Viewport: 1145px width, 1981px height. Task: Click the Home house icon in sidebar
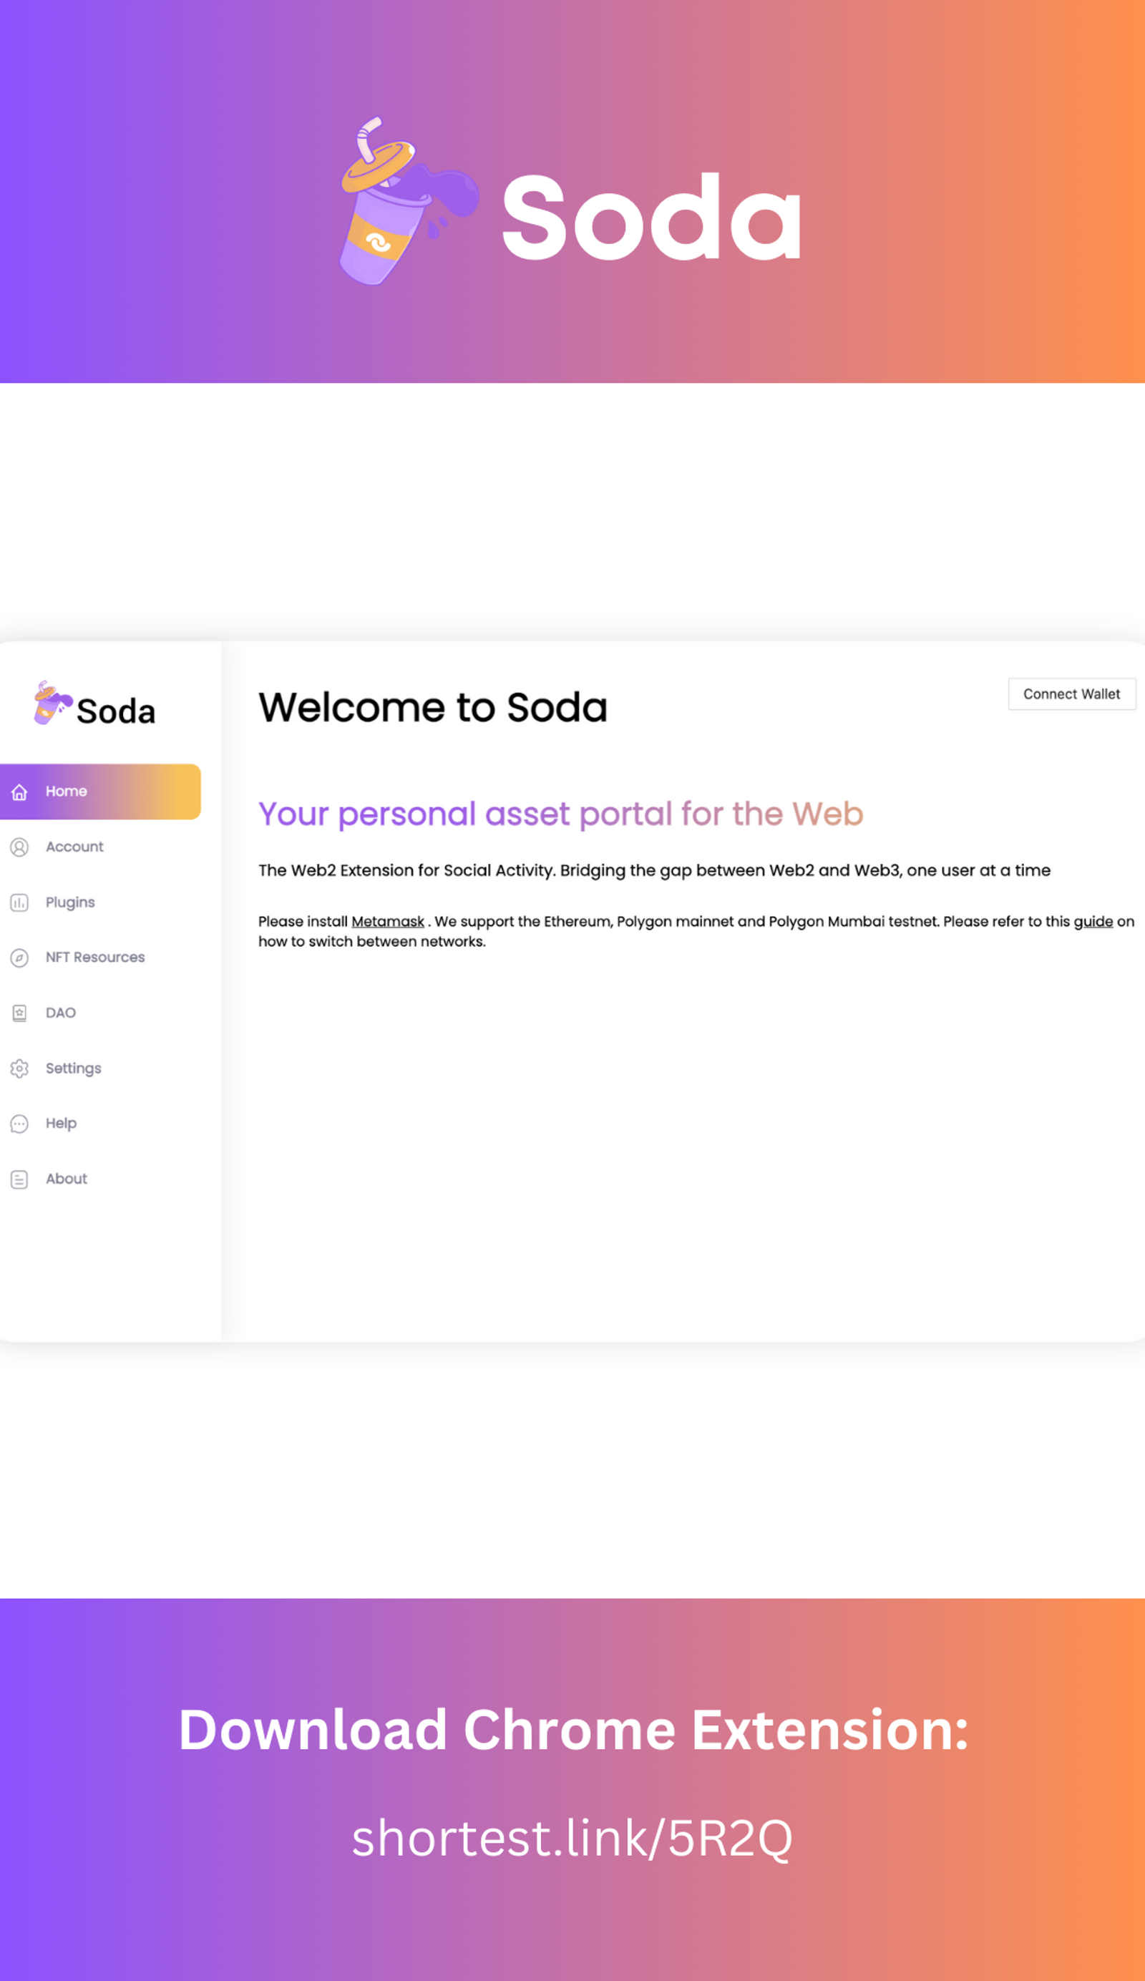tap(19, 792)
